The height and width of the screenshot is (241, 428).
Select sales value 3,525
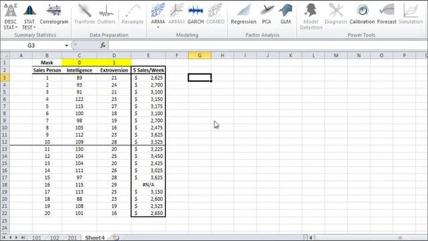148,142
